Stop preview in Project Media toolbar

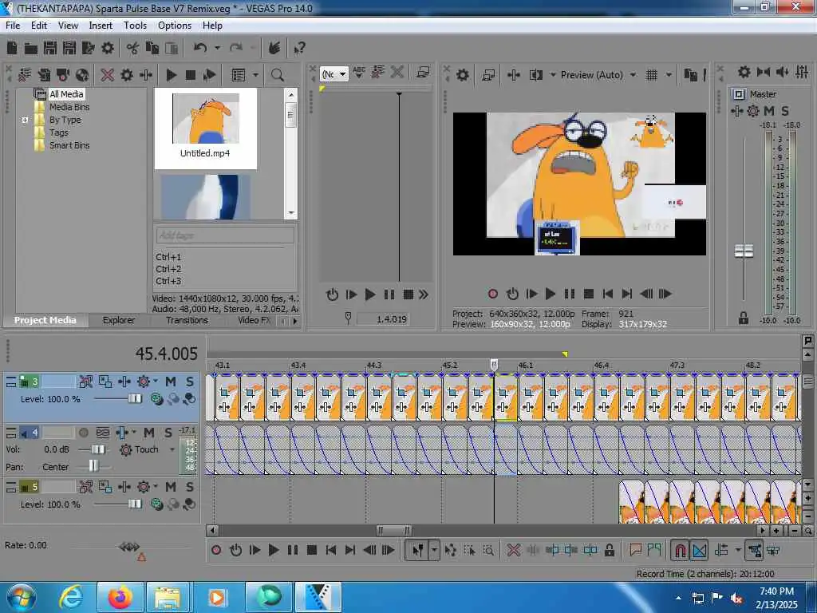coord(191,75)
